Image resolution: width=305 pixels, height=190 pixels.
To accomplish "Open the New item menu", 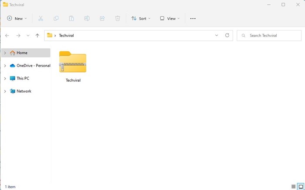I will click(x=17, y=18).
